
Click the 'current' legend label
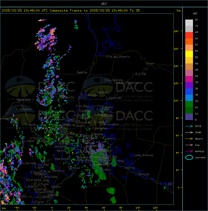[200, 158]
